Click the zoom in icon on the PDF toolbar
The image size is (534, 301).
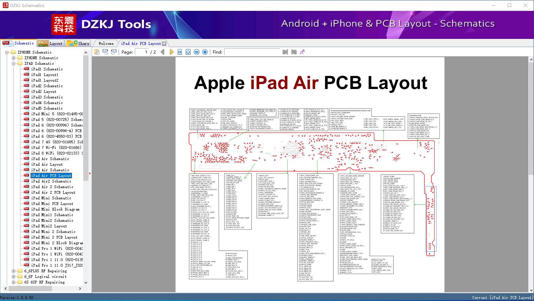pos(205,52)
